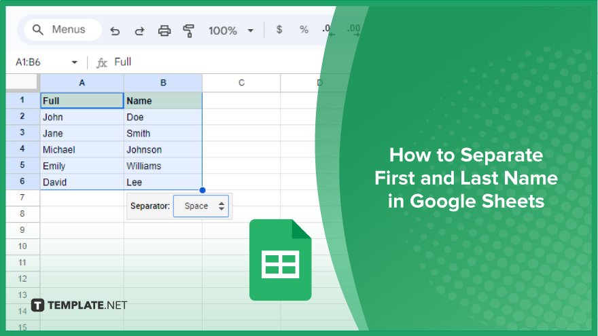The image size is (598, 336).
Task: Format as percent
Action: click(304, 30)
